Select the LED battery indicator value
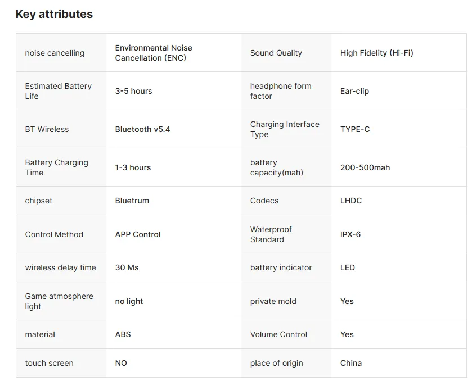 347,267
